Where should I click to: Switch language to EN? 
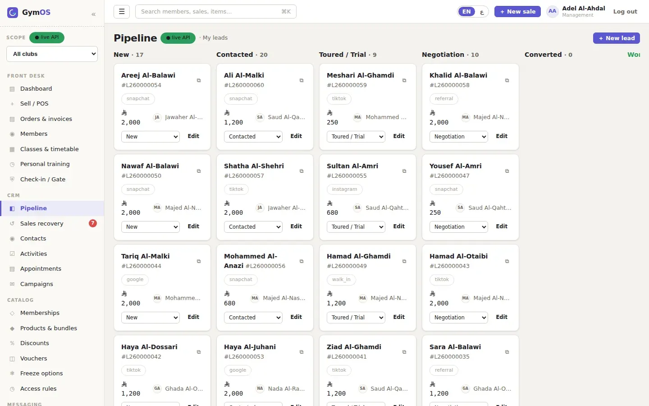(x=466, y=12)
